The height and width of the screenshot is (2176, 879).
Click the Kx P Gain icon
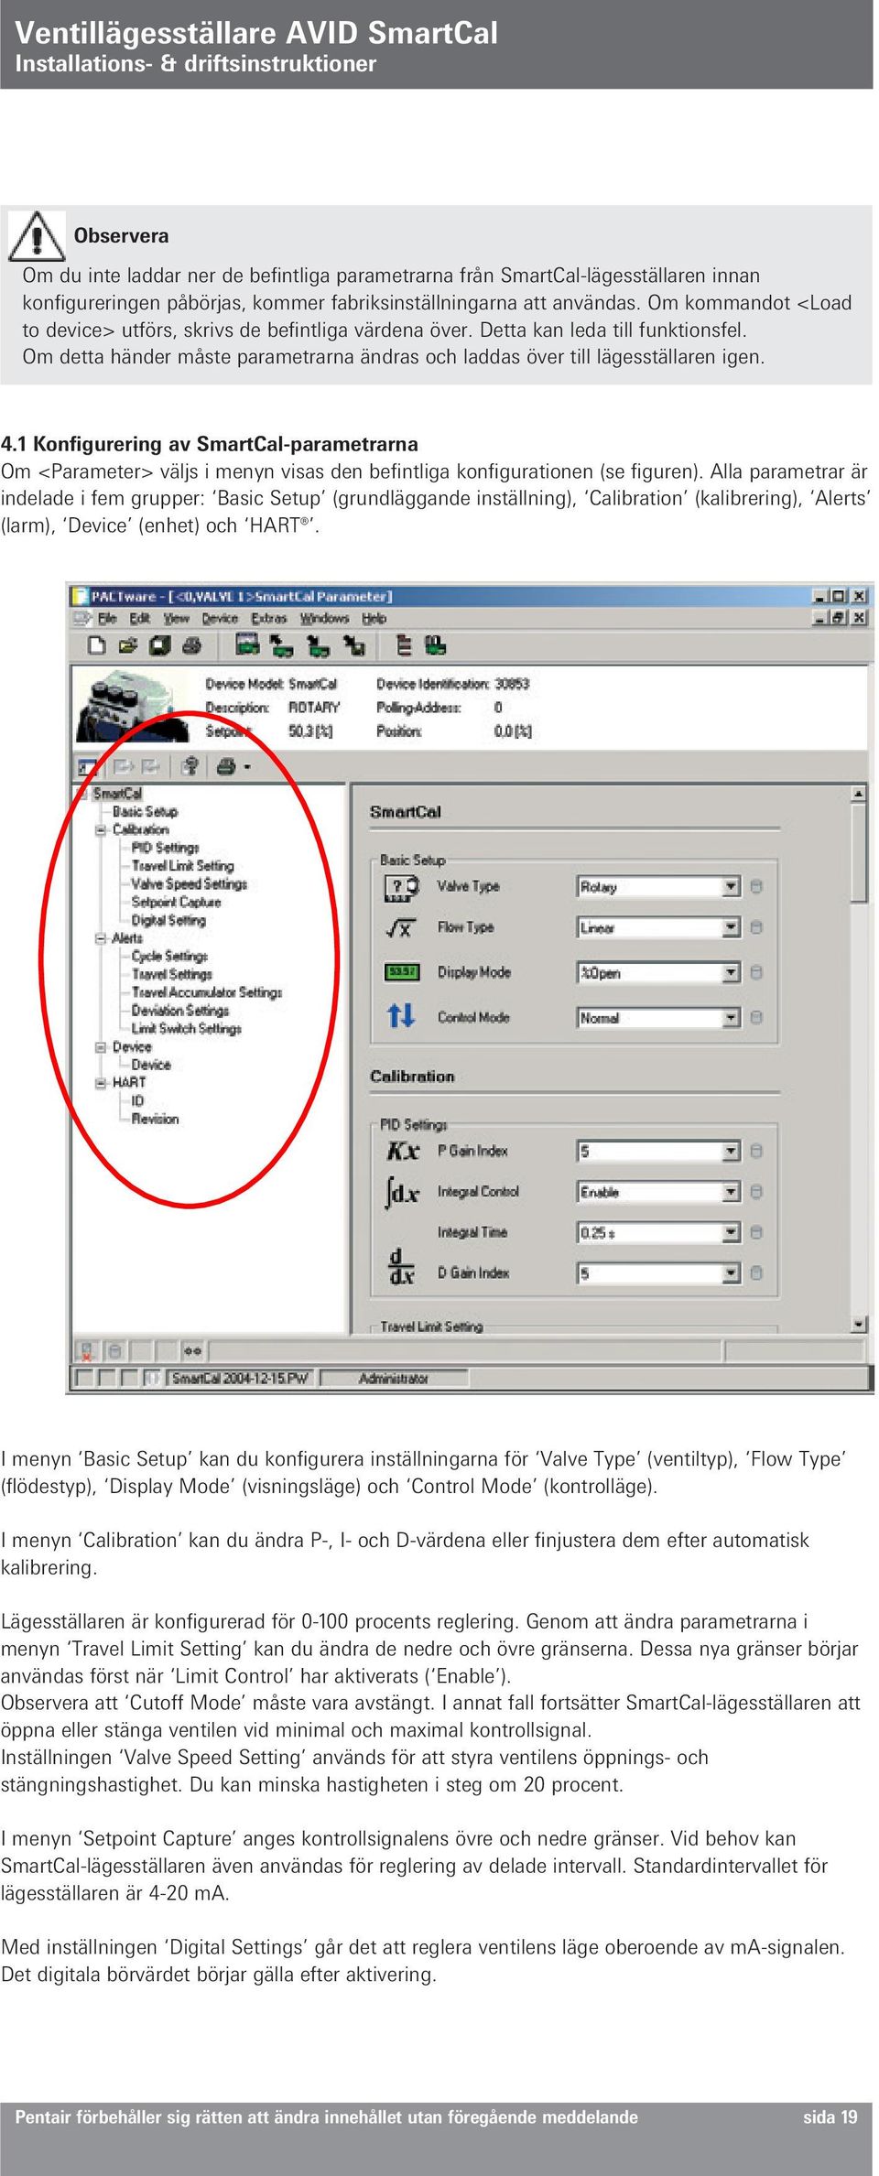coord(403,1152)
